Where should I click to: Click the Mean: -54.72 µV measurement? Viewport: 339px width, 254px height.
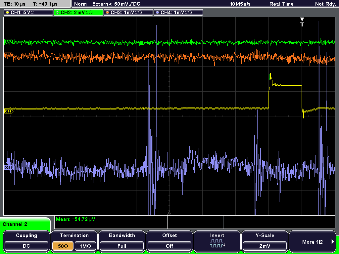coord(75,219)
